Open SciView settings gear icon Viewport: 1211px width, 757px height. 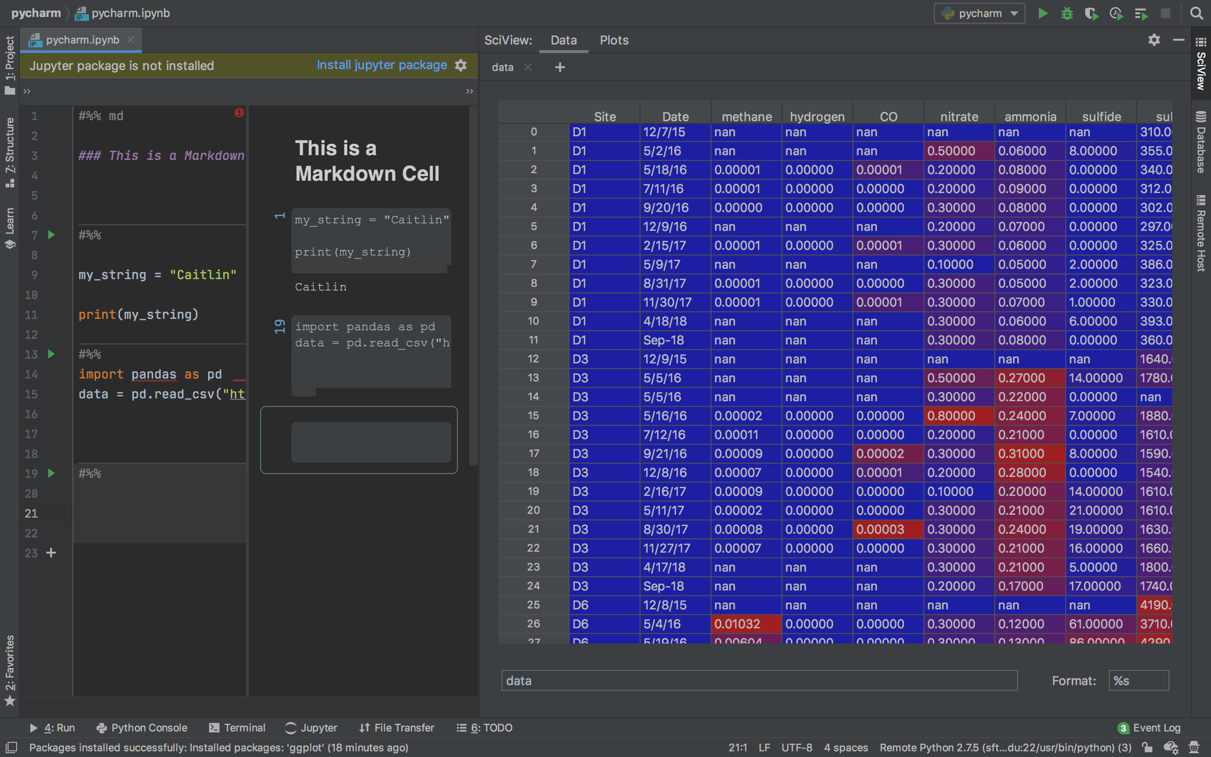[1154, 40]
